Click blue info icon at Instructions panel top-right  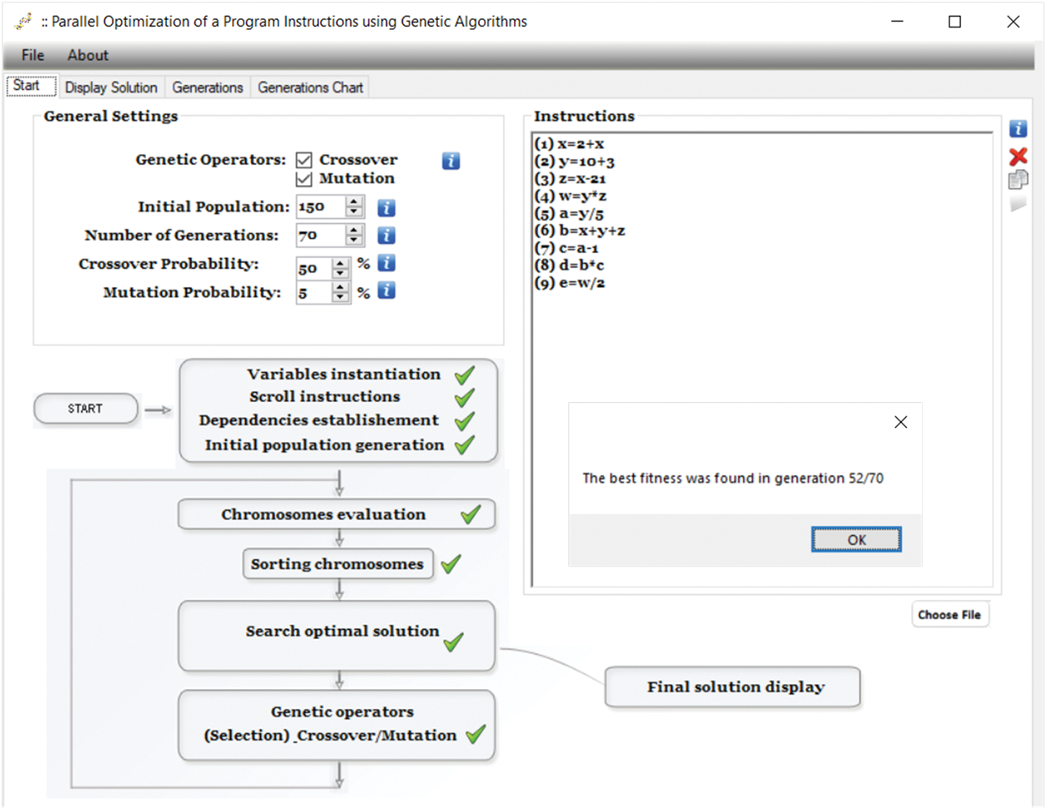[x=1018, y=128]
